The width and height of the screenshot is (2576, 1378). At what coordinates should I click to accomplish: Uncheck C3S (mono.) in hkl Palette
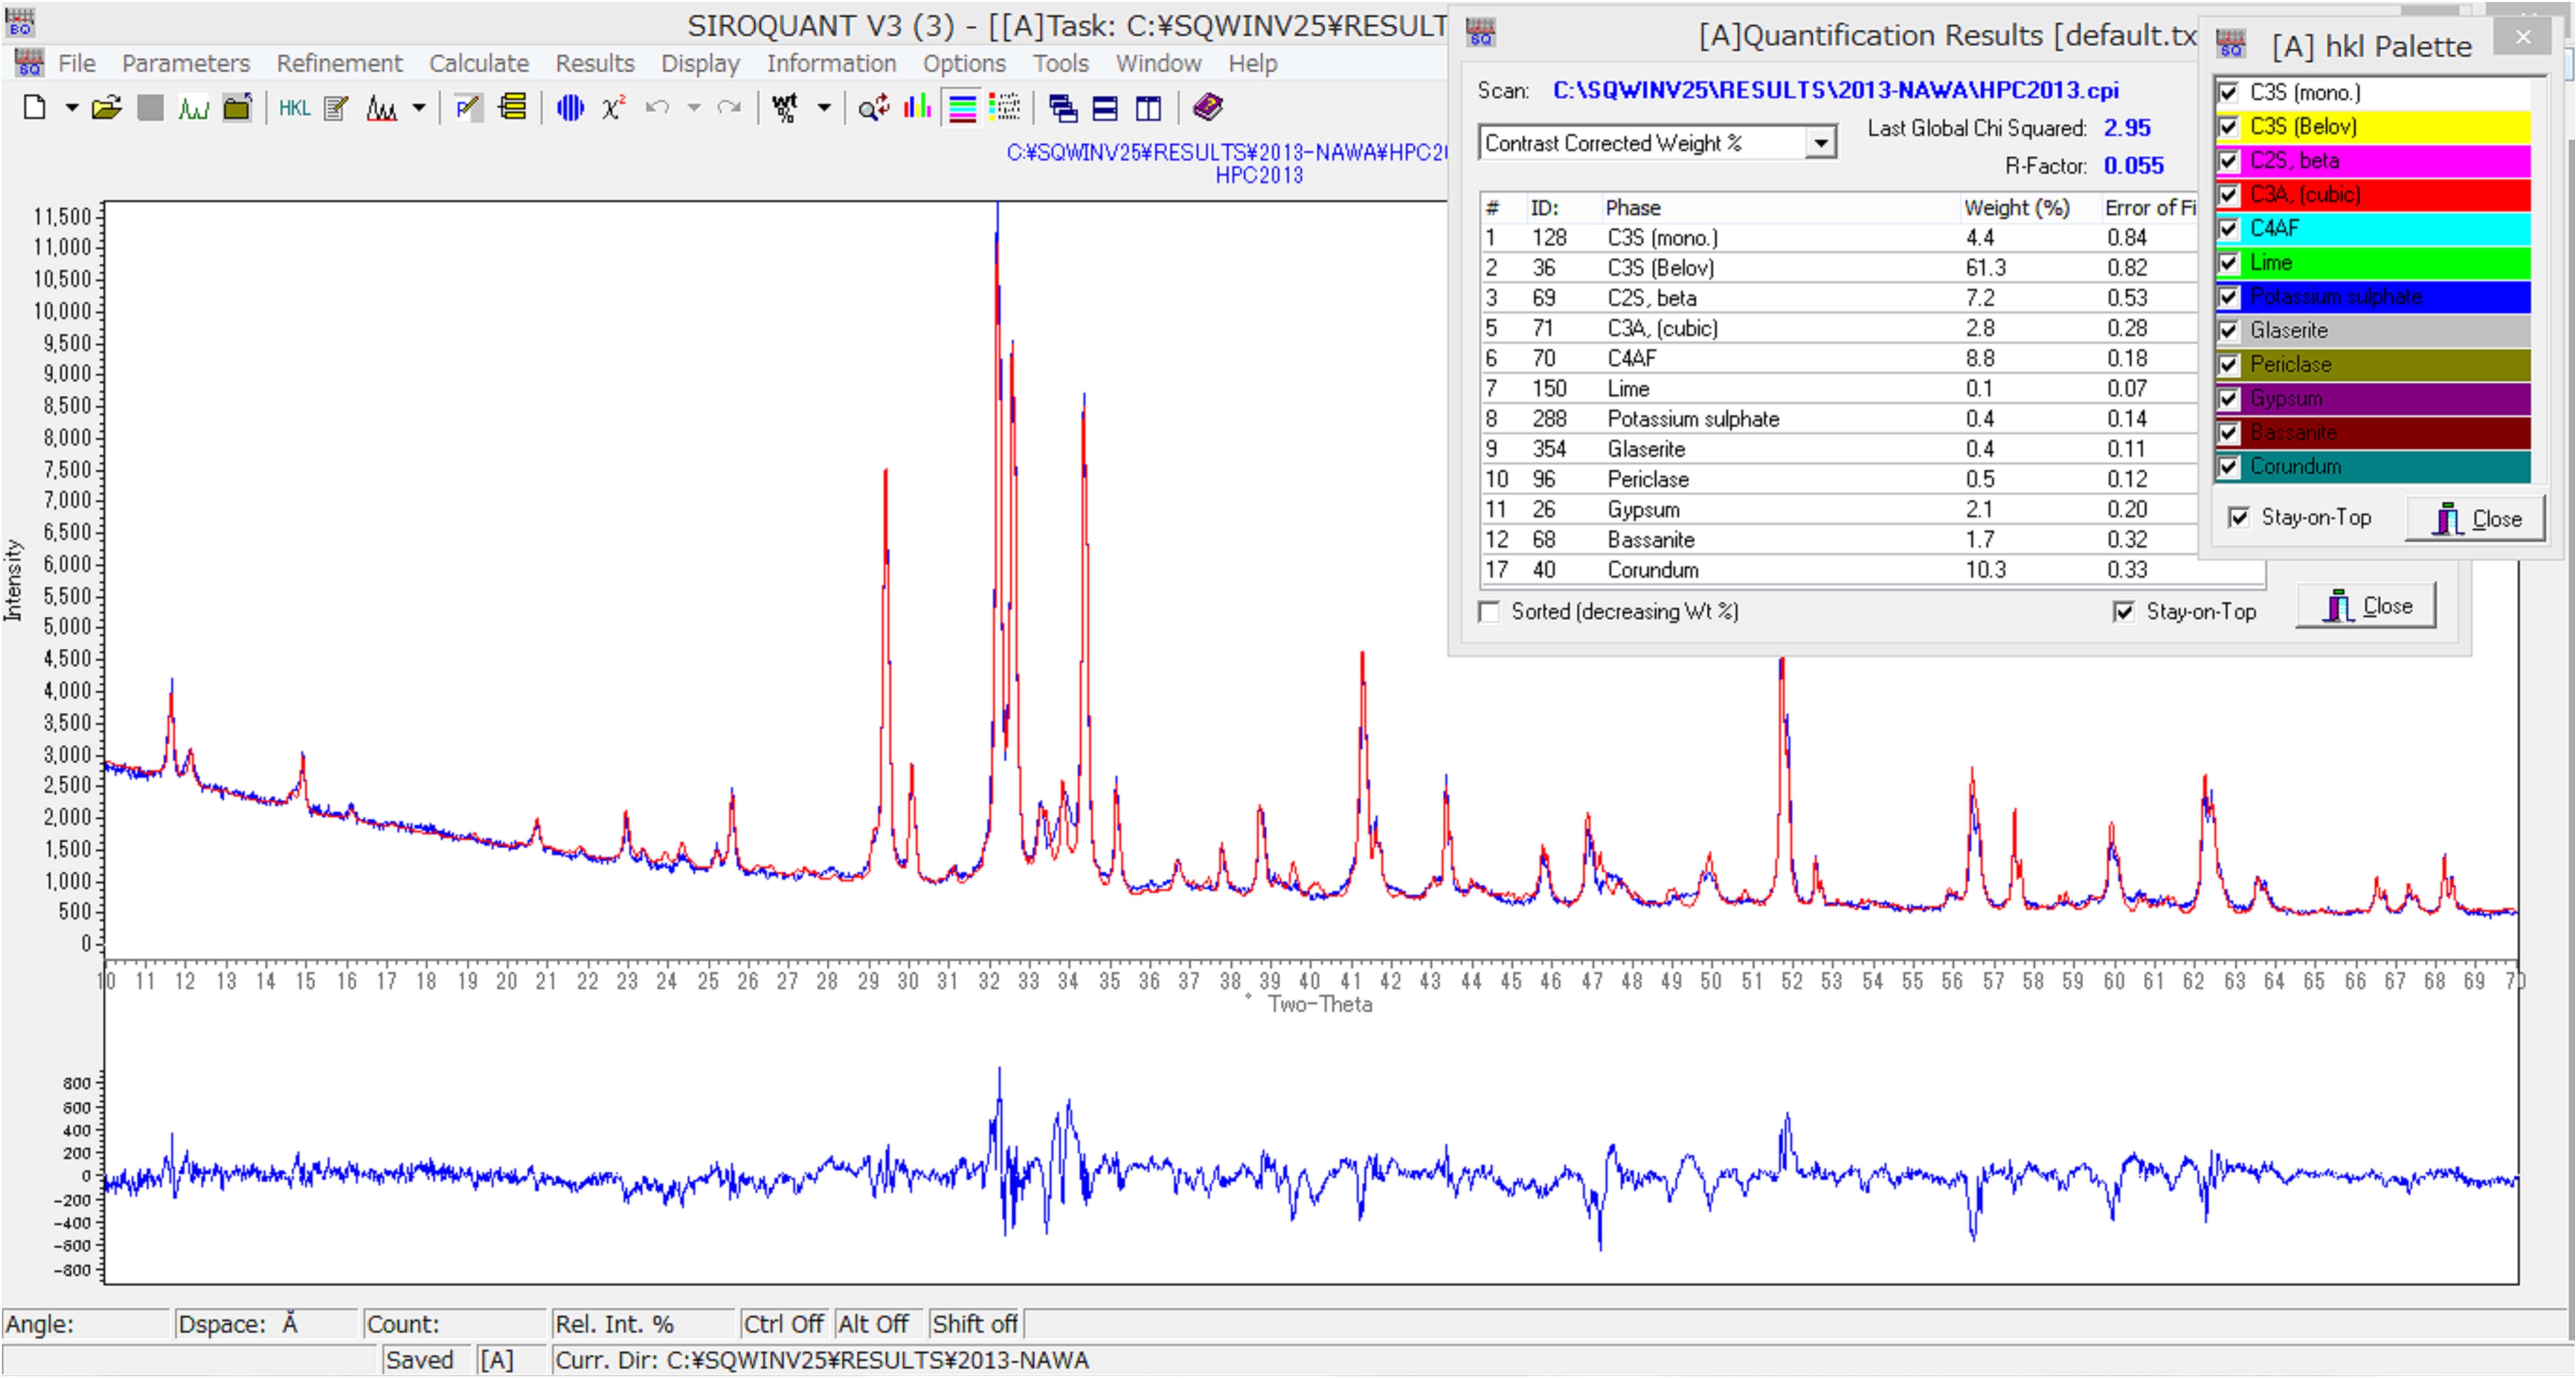(2228, 93)
